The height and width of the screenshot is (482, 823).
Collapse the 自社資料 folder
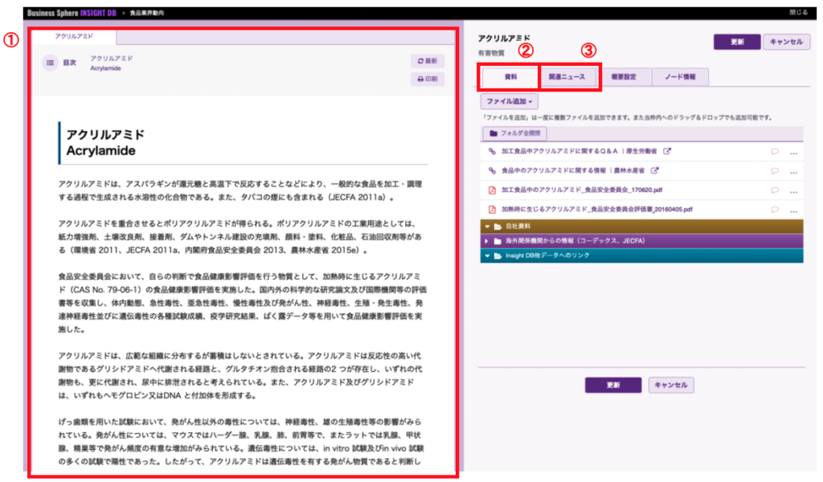(x=487, y=227)
